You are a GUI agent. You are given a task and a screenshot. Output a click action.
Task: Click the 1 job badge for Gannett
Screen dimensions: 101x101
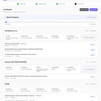pyautogui.click(x=87, y=62)
